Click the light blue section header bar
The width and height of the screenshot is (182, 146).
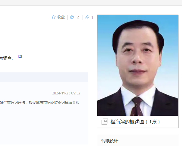44,77
